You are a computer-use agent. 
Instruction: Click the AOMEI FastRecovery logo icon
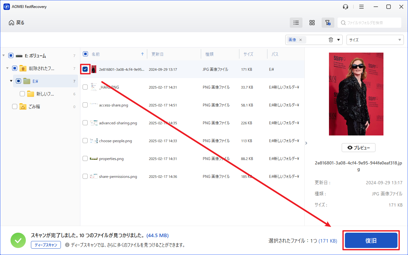(x=6, y=6)
